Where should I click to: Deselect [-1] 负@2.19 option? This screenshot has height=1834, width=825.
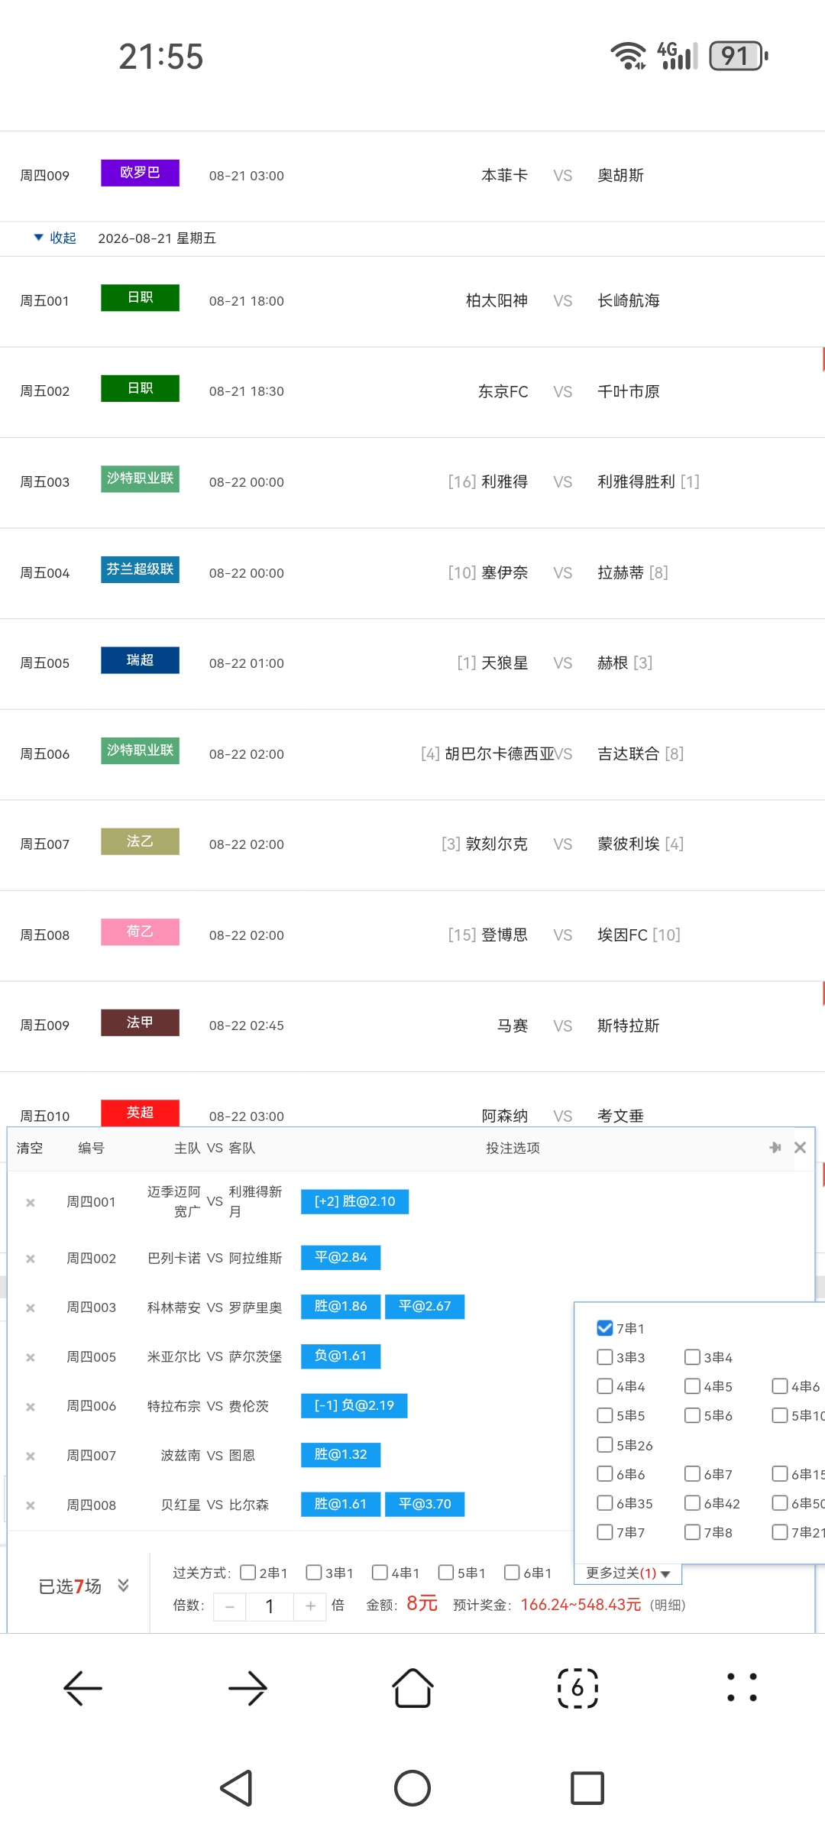point(354,1405)
